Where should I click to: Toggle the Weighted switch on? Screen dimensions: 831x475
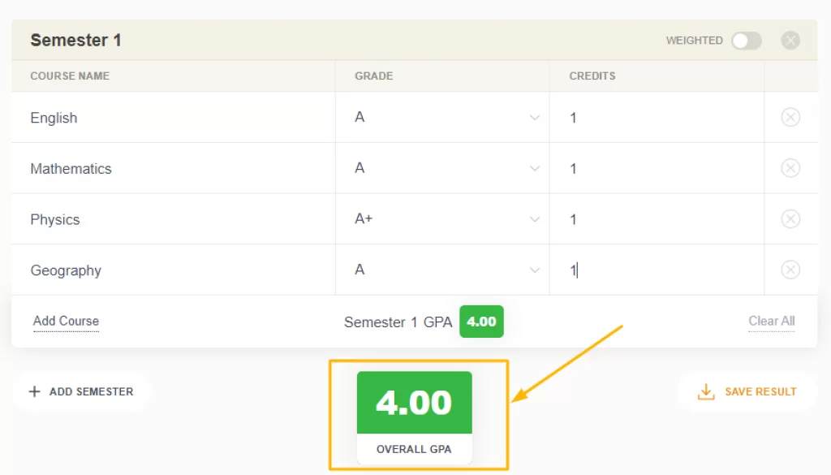click(747, 41)
